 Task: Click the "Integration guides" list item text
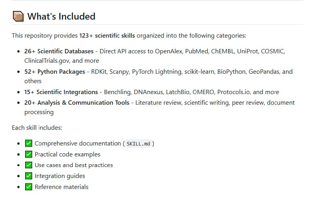coord(60,176)
